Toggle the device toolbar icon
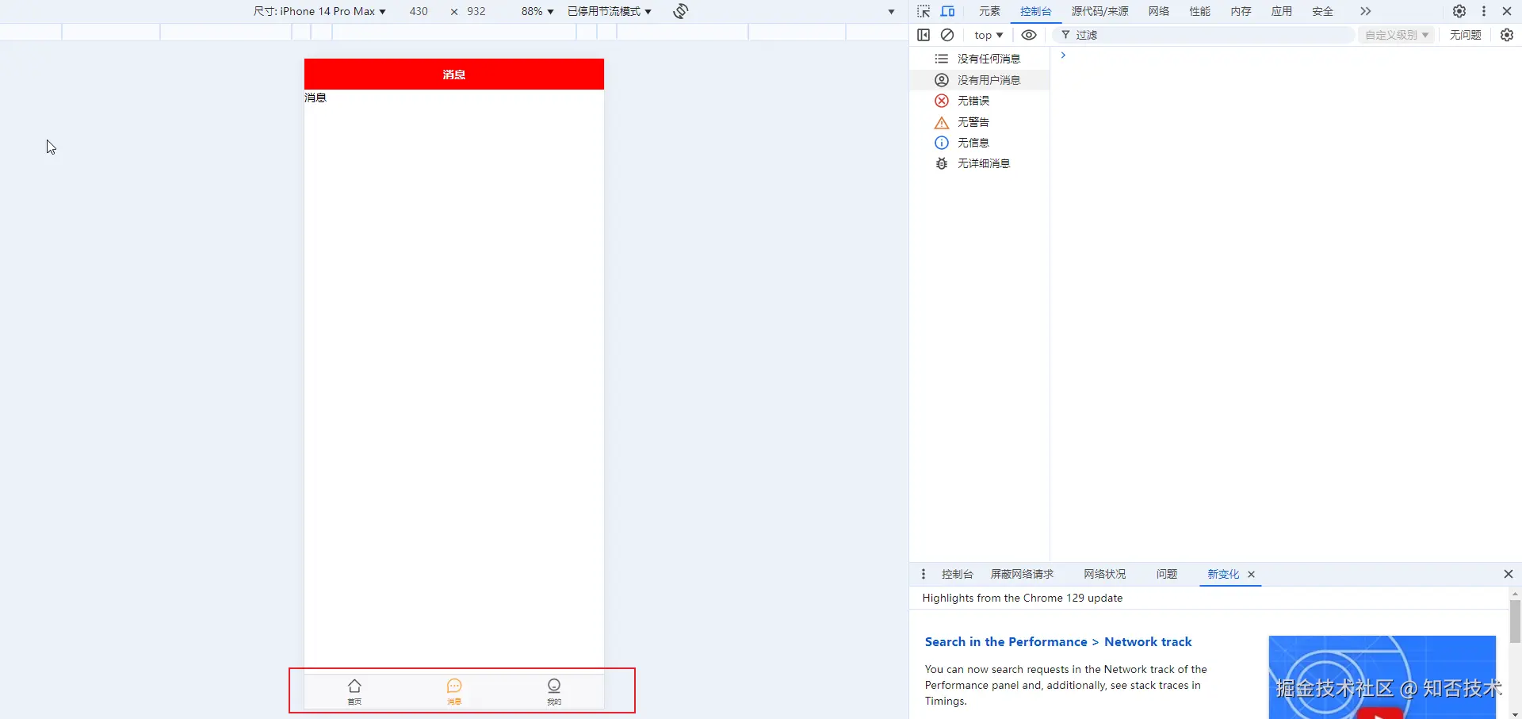Image resolution: width=1522 pixels, height=719 pixels. pyautogui.click(x=947, y=11)
